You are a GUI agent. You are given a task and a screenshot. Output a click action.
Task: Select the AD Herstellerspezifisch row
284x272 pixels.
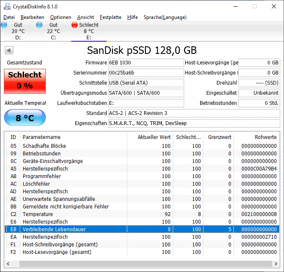[x=142, y=192]
